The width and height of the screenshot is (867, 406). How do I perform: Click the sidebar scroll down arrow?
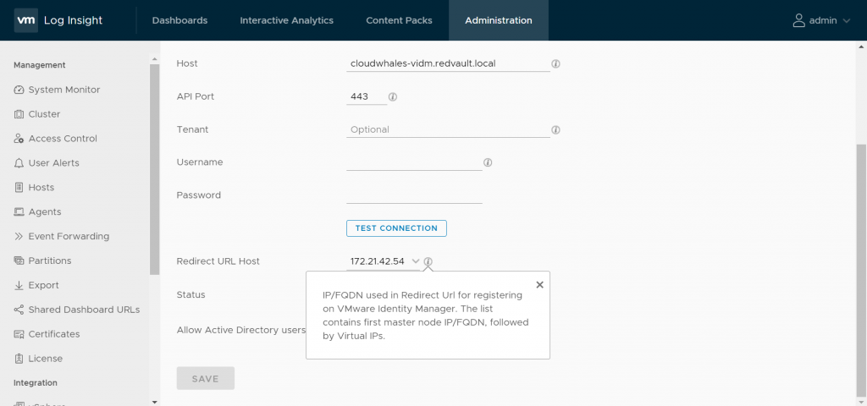pos(154,402)
